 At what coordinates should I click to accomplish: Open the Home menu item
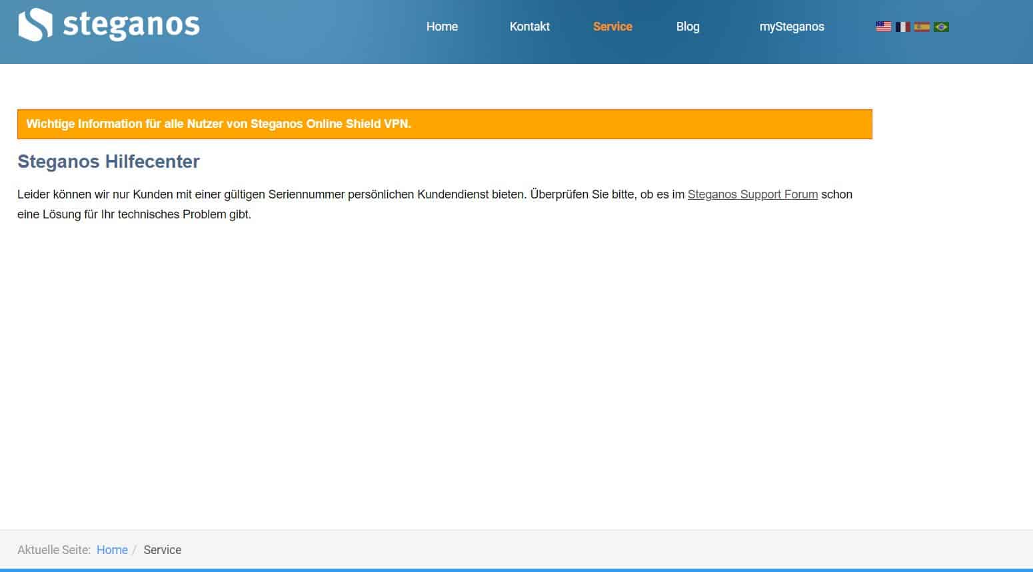pos(442,27)
